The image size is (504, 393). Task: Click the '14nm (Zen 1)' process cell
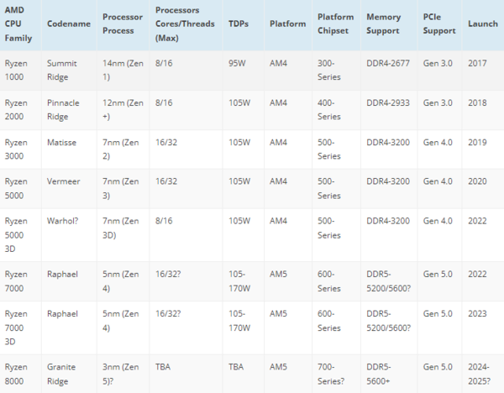coord(123,70)
